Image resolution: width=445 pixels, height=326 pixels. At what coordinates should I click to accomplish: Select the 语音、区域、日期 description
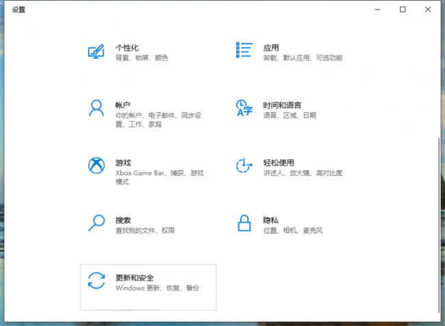point(290,115)
